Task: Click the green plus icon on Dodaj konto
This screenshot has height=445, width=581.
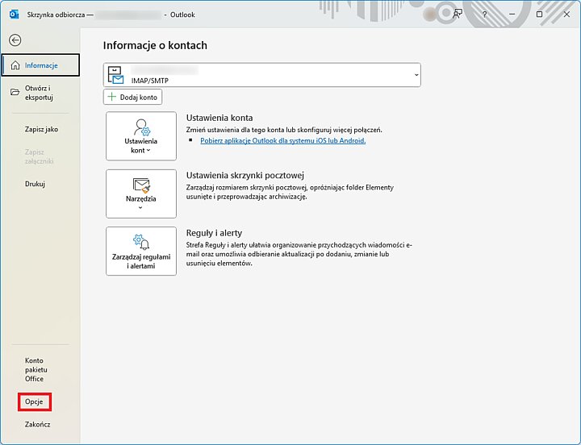Action: click(111, 97)
